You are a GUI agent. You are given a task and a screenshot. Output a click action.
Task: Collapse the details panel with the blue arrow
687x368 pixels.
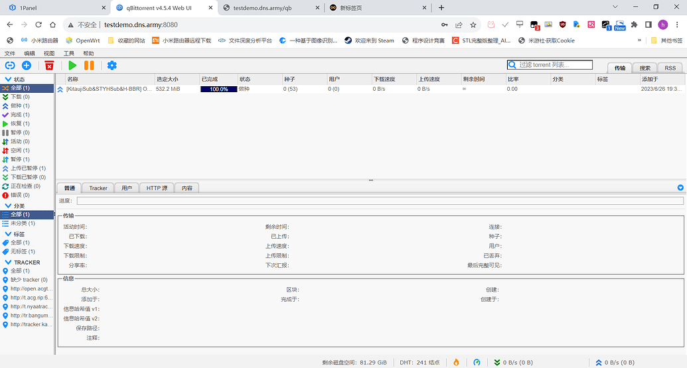click(x=680, y=188)
